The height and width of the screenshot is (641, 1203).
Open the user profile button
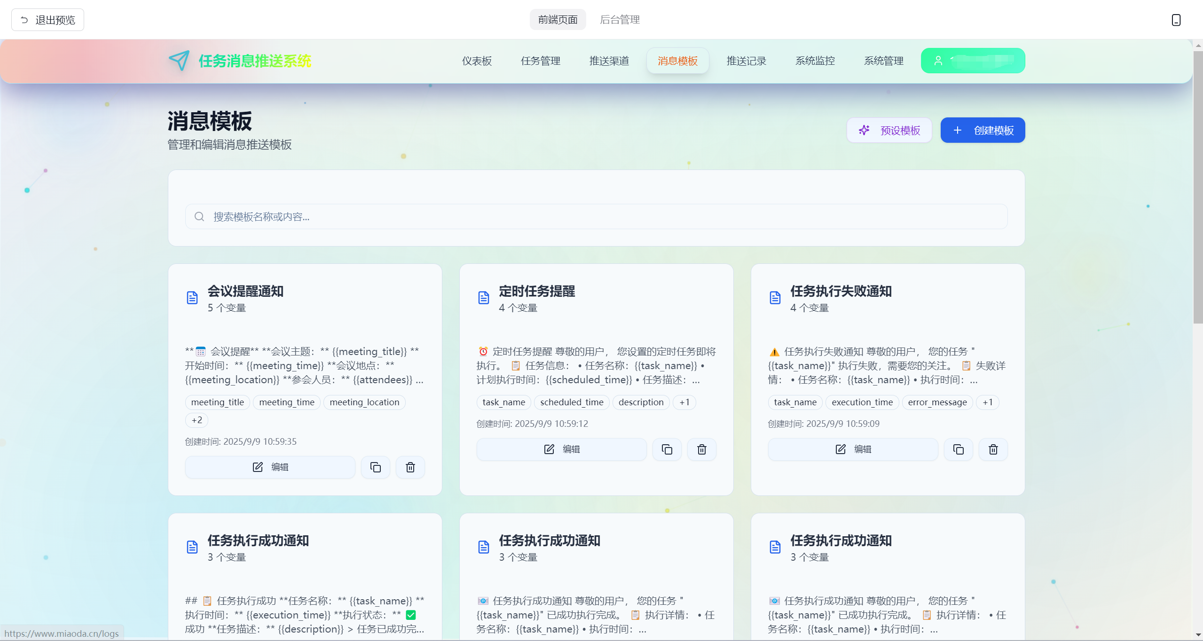(973, 61)
